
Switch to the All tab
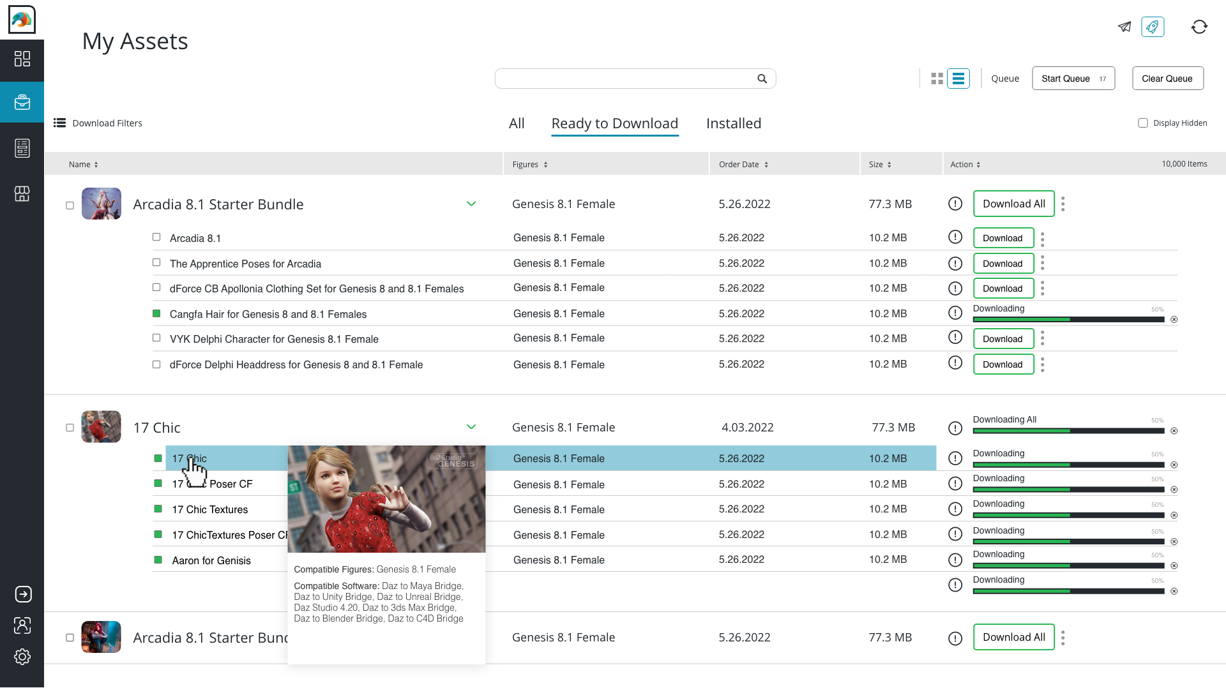[517, 123]
